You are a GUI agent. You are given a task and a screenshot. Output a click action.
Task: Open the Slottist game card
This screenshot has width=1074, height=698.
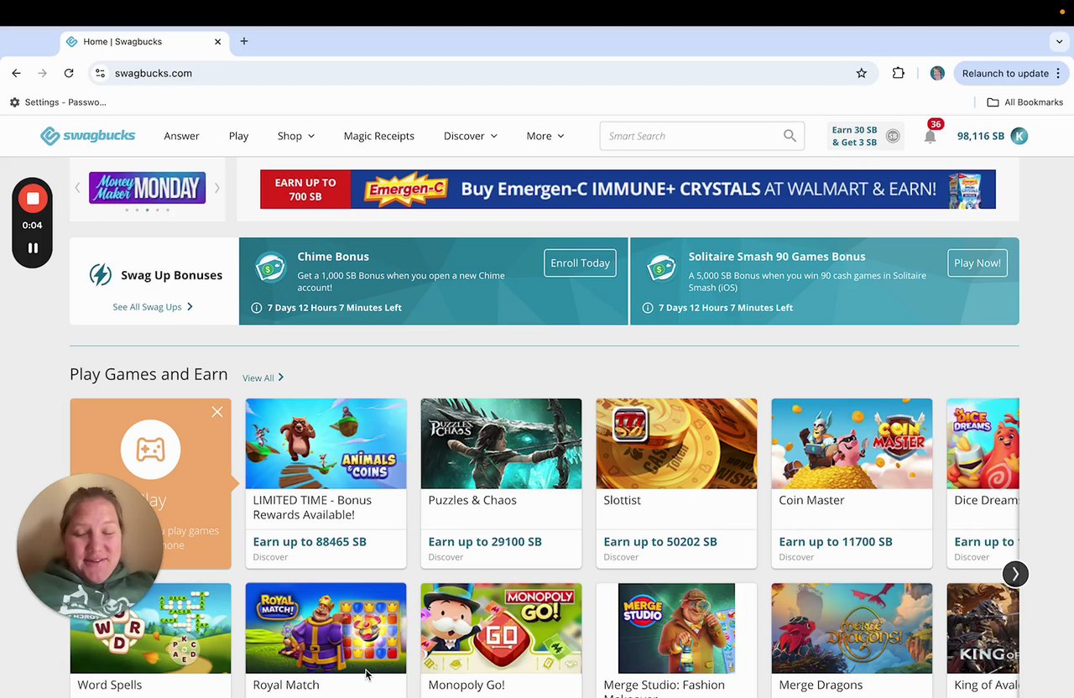pyautogui.click(x=676, y=483)
